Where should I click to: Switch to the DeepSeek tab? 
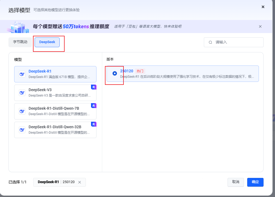(47, 42)
